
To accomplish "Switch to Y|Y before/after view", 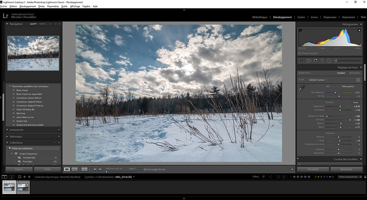I will pyautogui.click(x=85, y=169).
